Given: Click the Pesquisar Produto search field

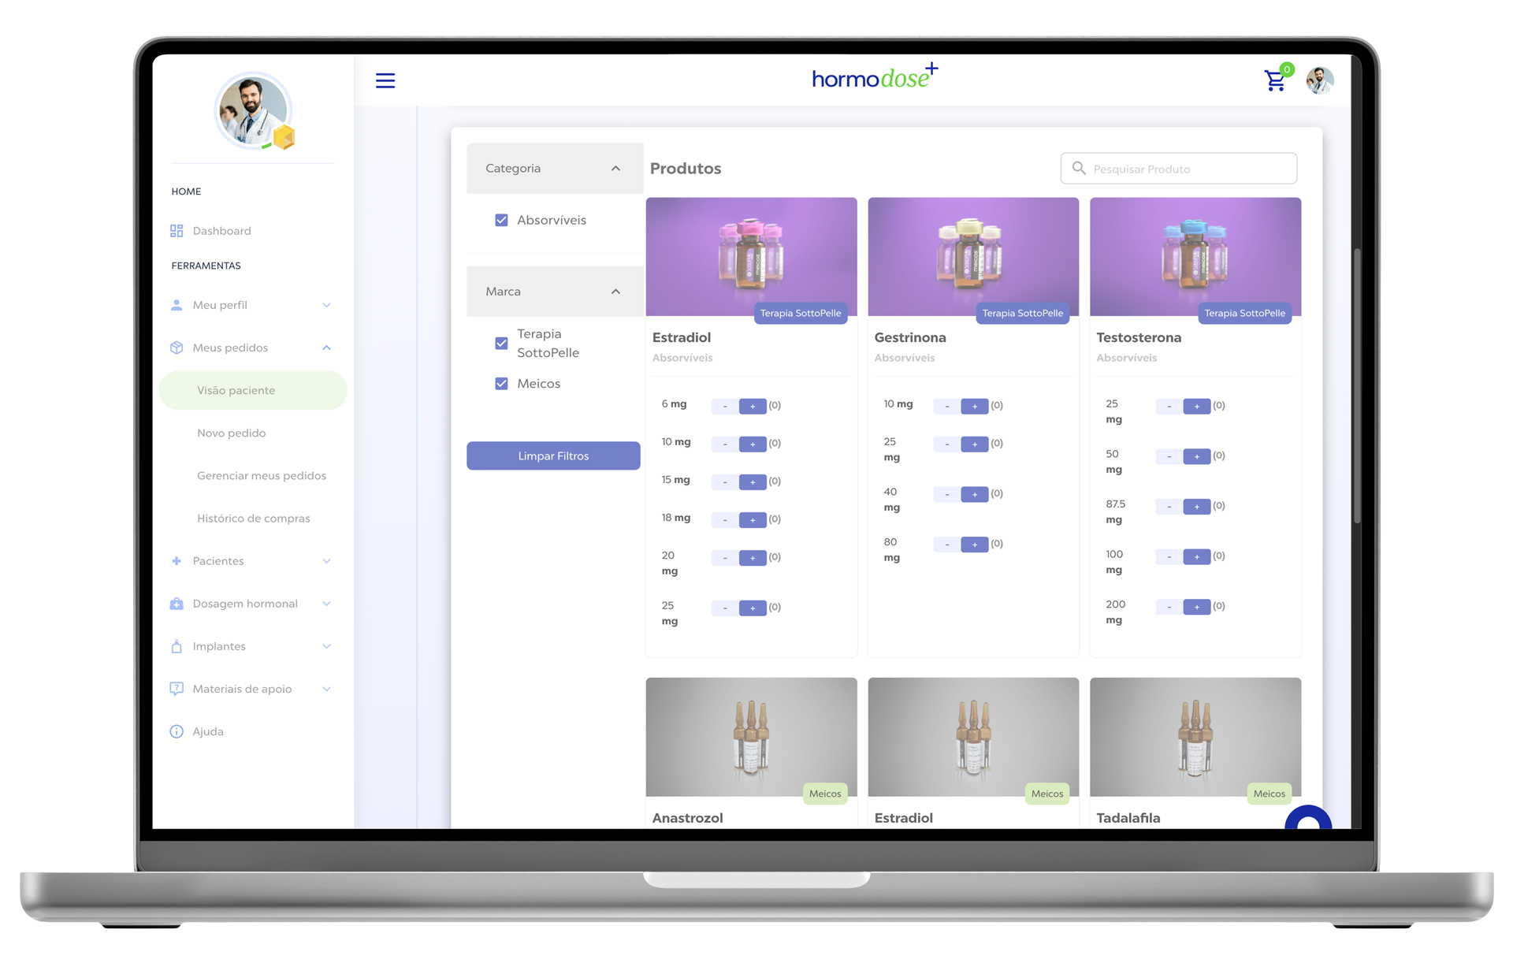Looking at the screenshot, I should pos(1178,169).
